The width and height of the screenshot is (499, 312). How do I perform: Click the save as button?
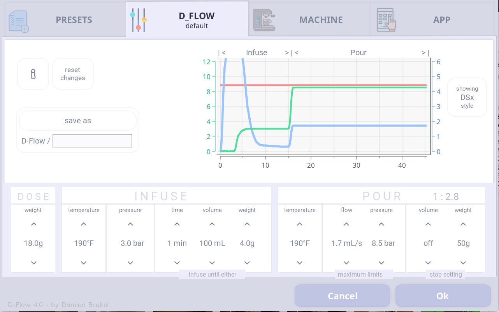[78, 121]
